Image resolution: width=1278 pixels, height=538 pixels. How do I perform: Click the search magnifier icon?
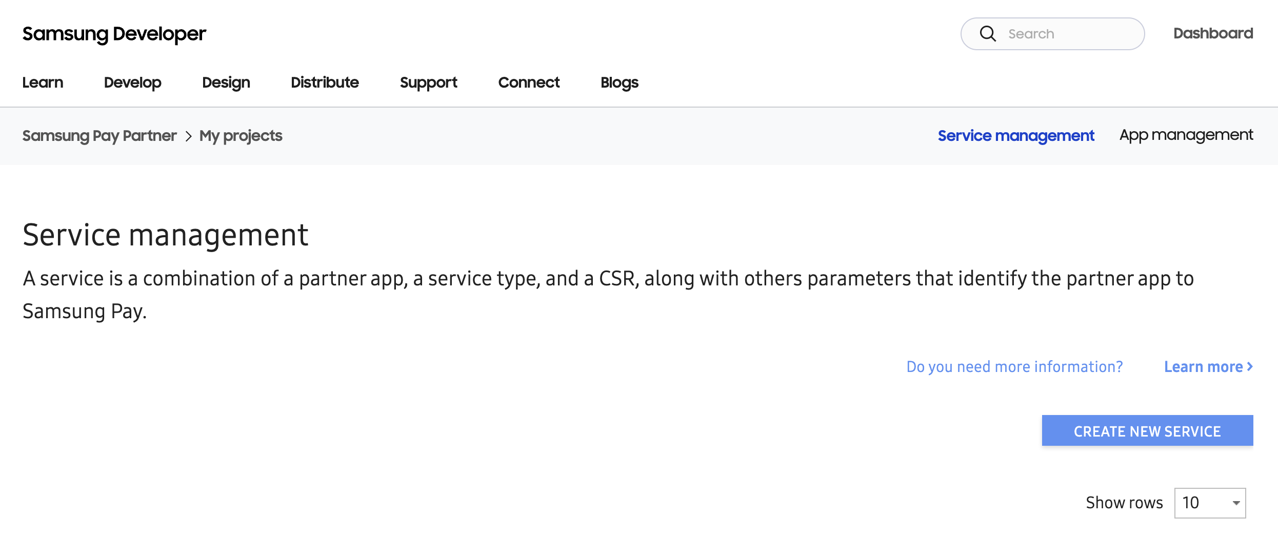coord(987,34)
